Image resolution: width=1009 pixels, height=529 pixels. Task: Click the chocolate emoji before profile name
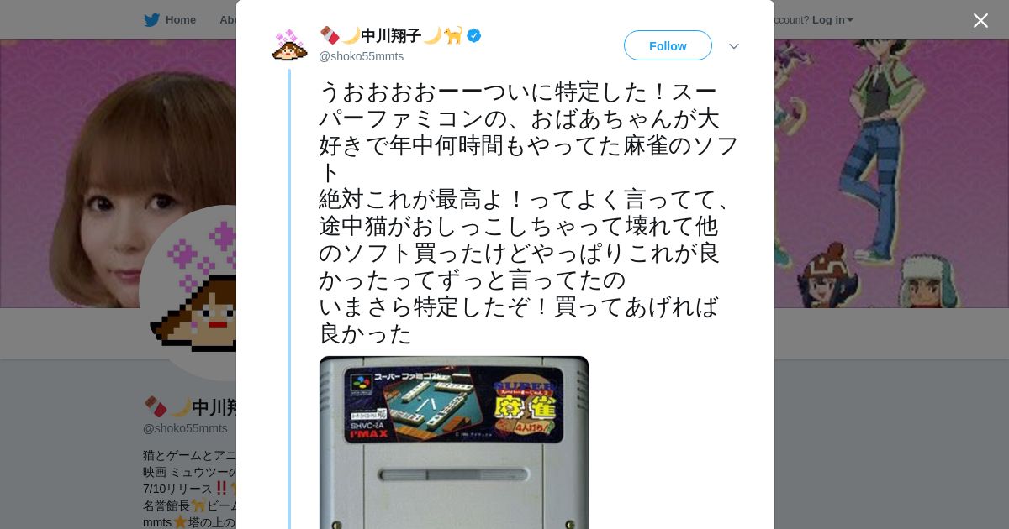155,407
